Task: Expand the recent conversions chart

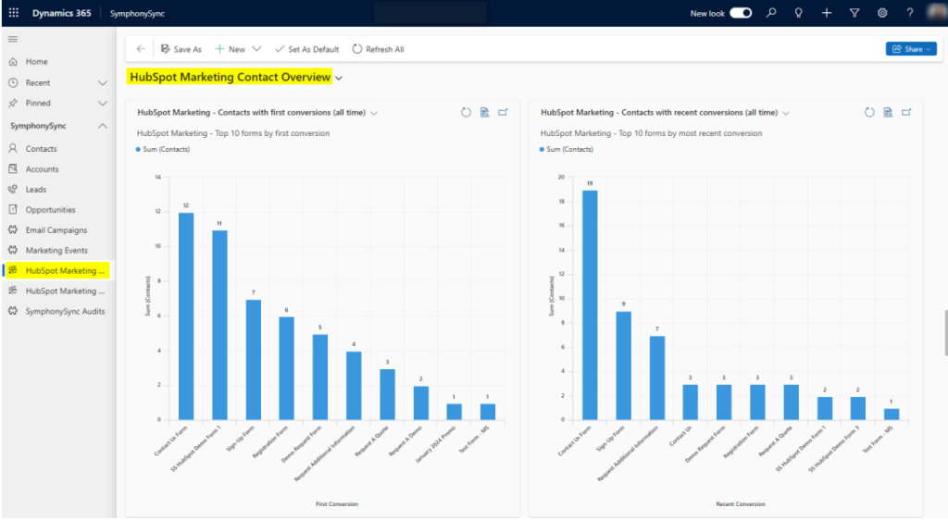Action: [x=907, y=112]
